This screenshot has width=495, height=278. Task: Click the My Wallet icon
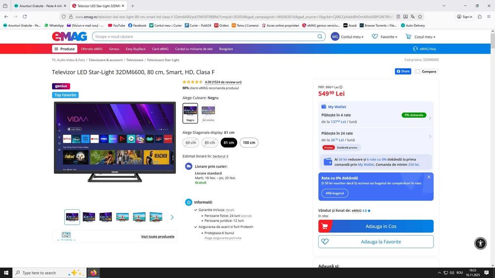pyautogui.click(x=324, y=107)
